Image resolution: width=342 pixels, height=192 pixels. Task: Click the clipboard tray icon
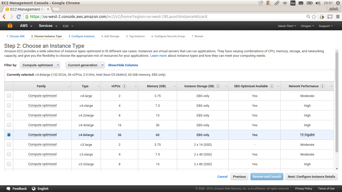pyautogui.click(x=269, y=3)
